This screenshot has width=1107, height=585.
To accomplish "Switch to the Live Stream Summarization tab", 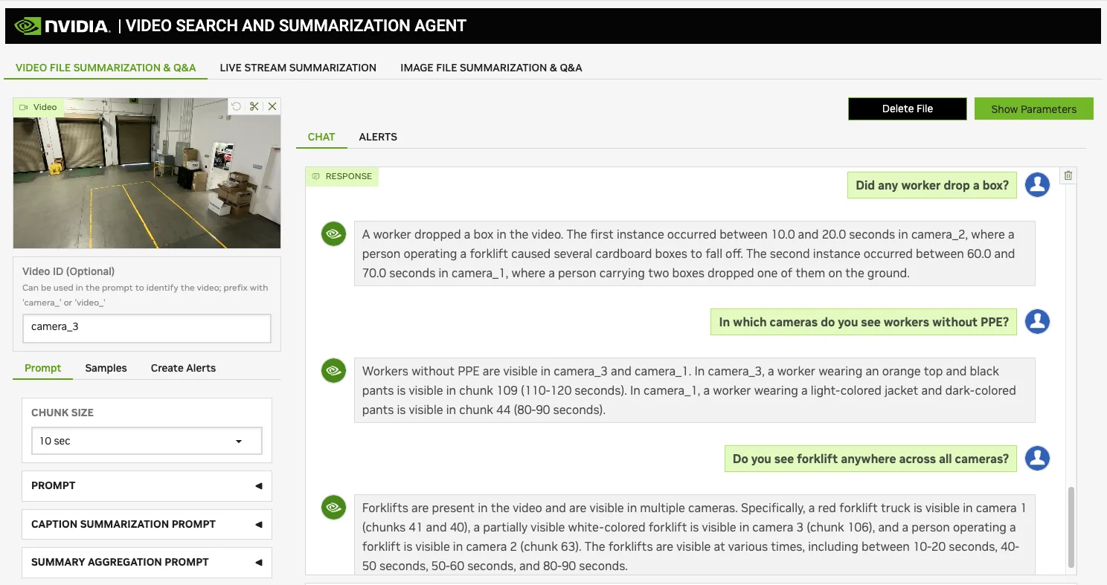I will point(298,68).
